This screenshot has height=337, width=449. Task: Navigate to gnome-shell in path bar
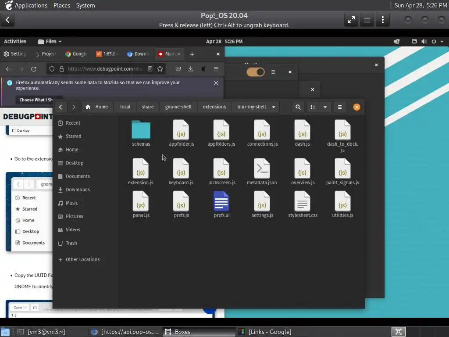[178, 107]
